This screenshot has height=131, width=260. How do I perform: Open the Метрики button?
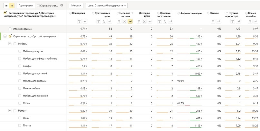(x=76, y=5)
